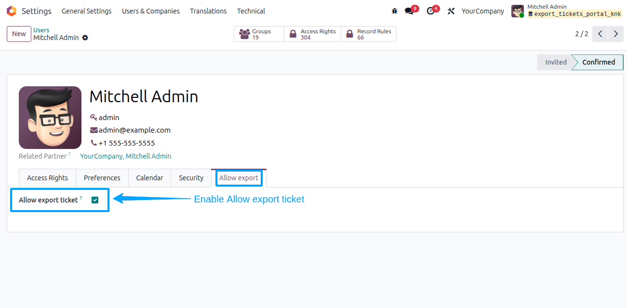Screen dimensions: 627x308
Task: Click the New button
Action: 19,34
